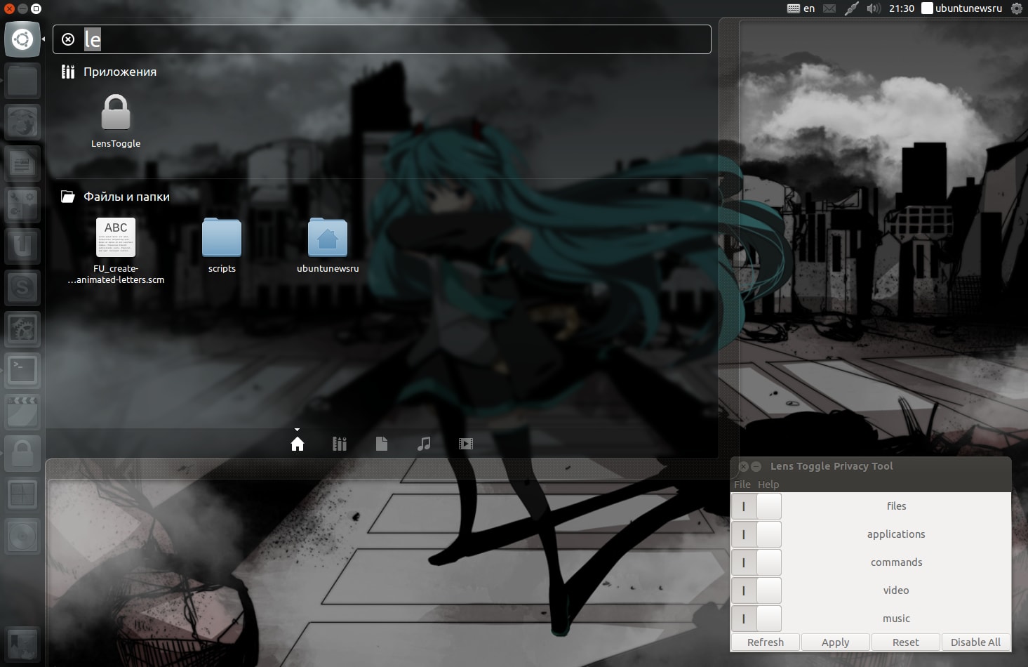1028x667 pixels.
Task: Toggle the files lens switch
Action: [756, 506]
